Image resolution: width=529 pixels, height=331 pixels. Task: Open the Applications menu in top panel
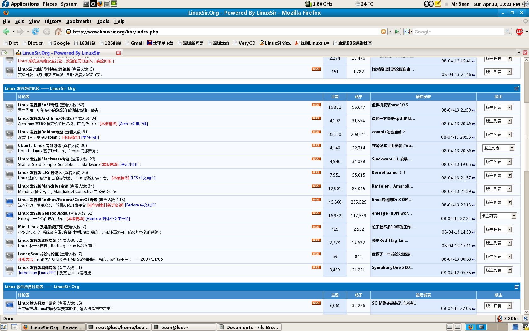21,4
